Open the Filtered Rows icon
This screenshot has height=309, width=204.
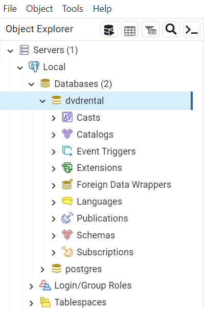coord(150,30)
